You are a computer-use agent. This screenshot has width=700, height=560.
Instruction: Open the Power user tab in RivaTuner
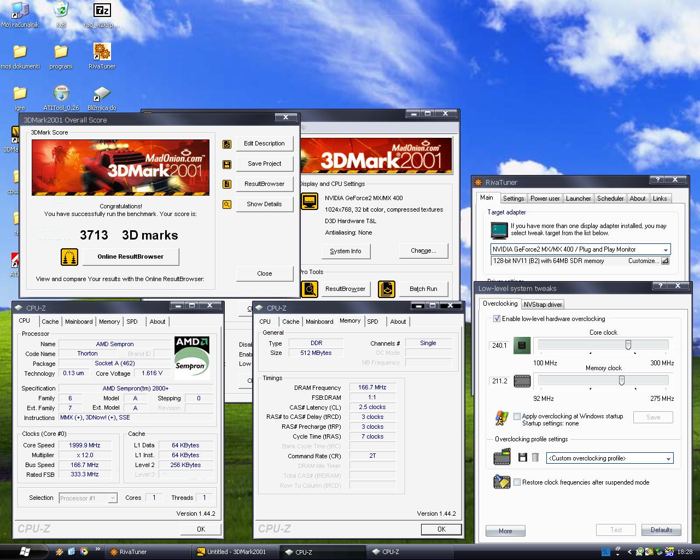pos(545,199)
